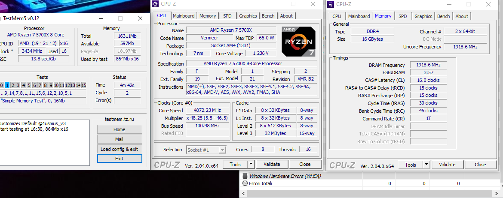This screenshot has width=503, height=198.
Task: Open Tools dropdown arrow in CPU window
Action: 251,165
